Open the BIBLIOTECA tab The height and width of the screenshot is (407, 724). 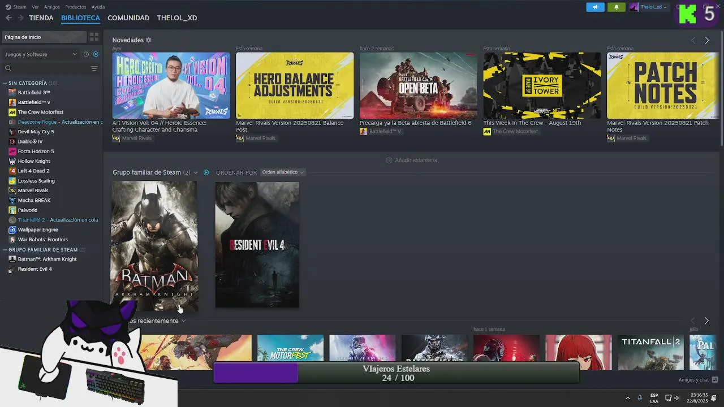click(80, 18)
